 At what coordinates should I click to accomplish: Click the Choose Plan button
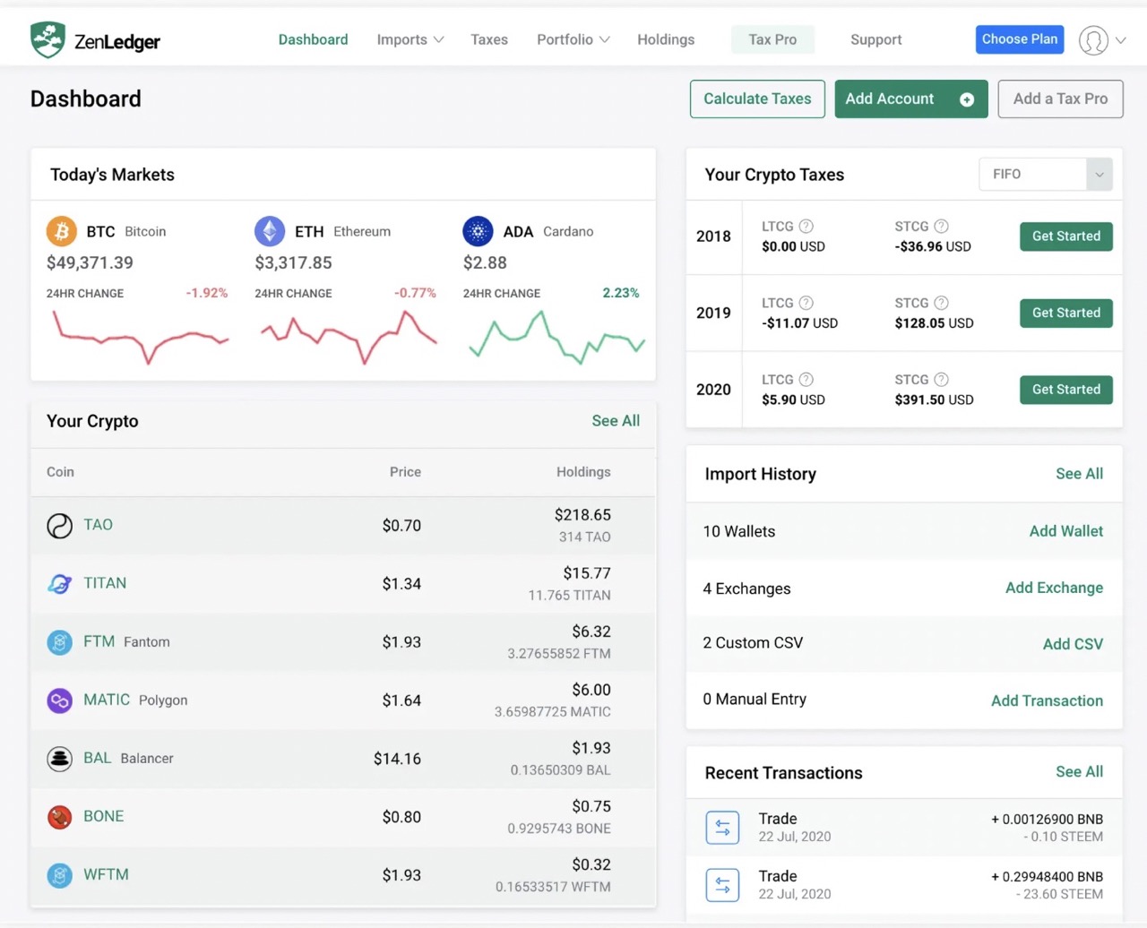(x=1019, y=39)
